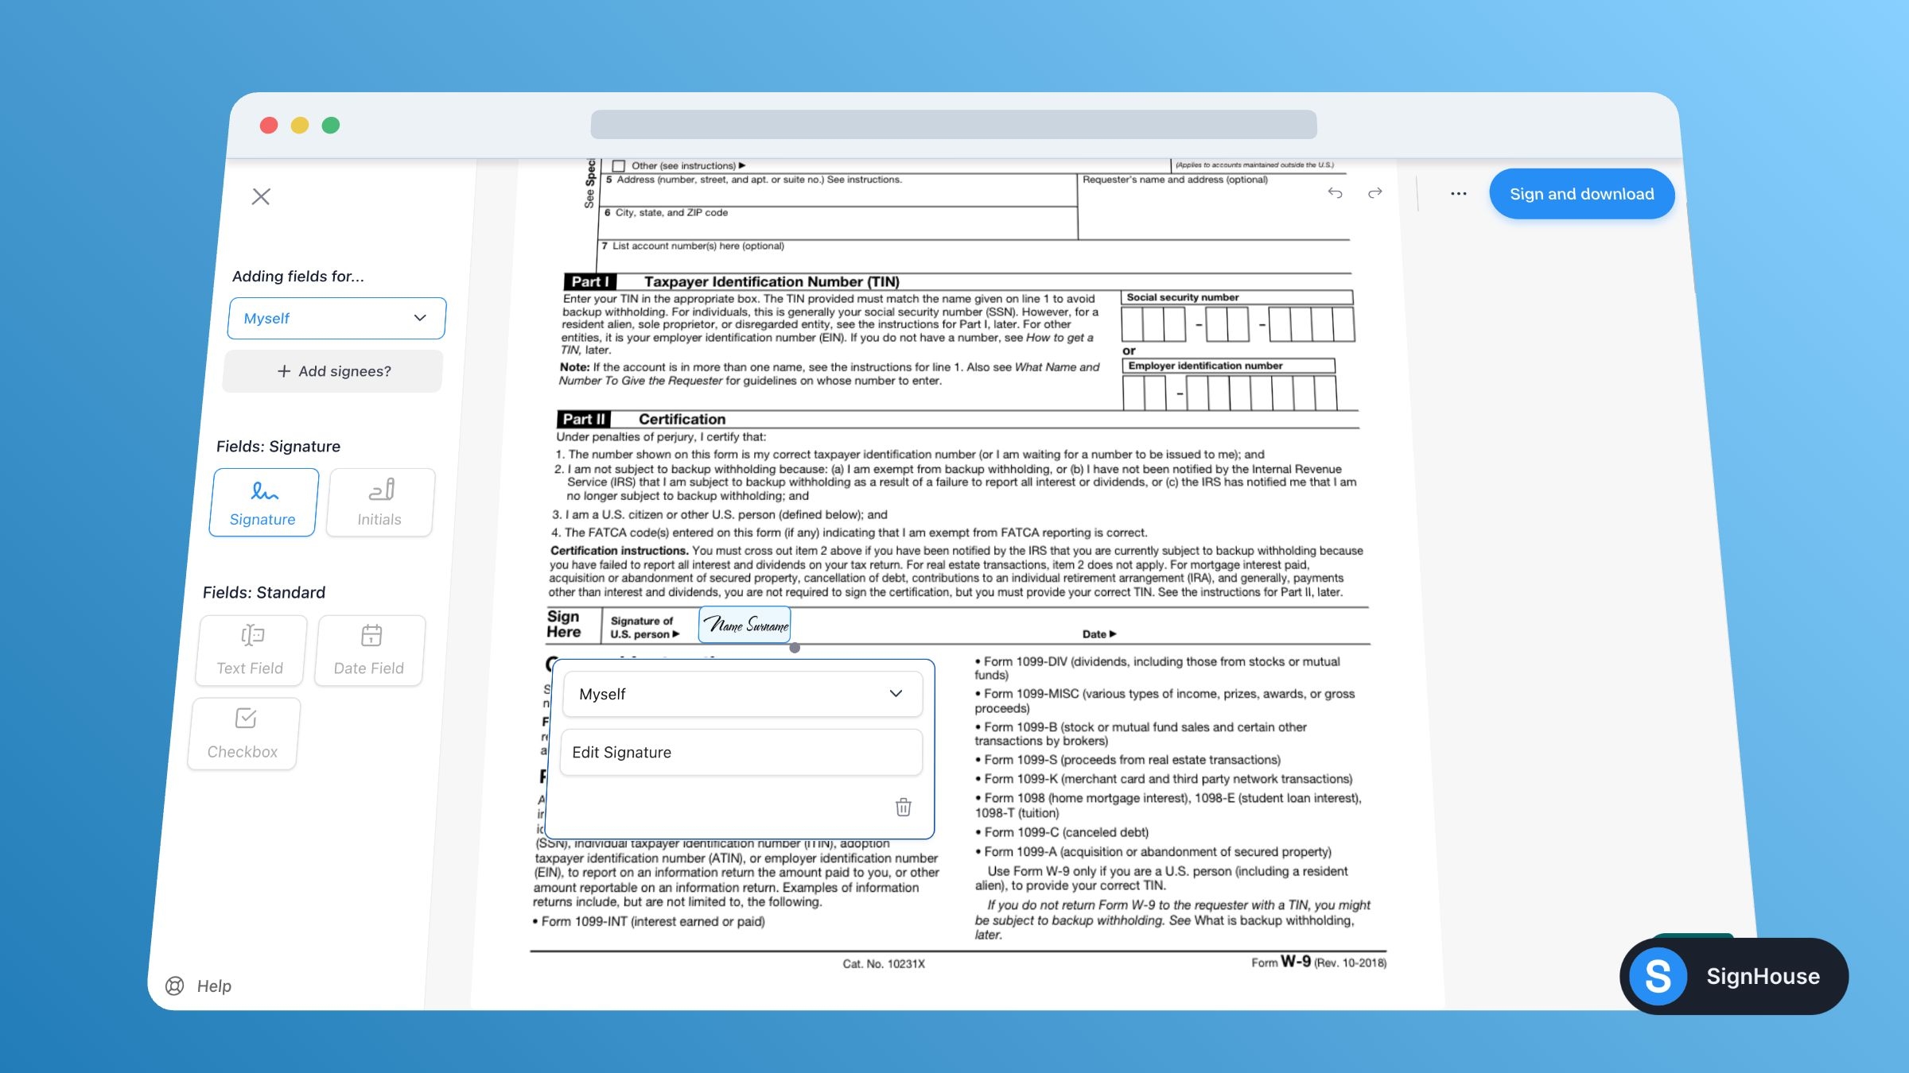The height and width of the screenshot is (1073, 1909).
Task: Drag the signature position handle slider
Action: pyautogui.click(x=795, y=649)
